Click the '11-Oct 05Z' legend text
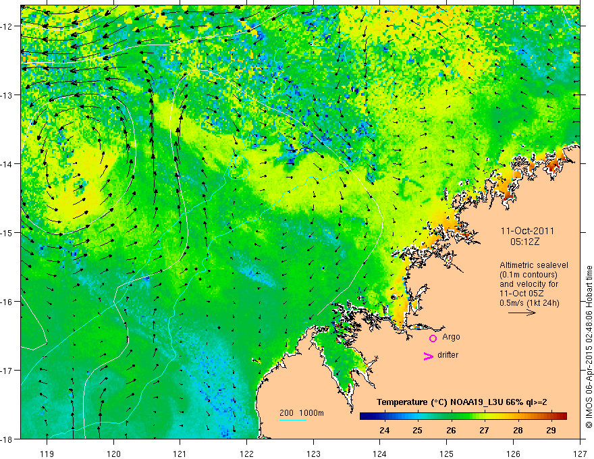 (x=522, y=294)
